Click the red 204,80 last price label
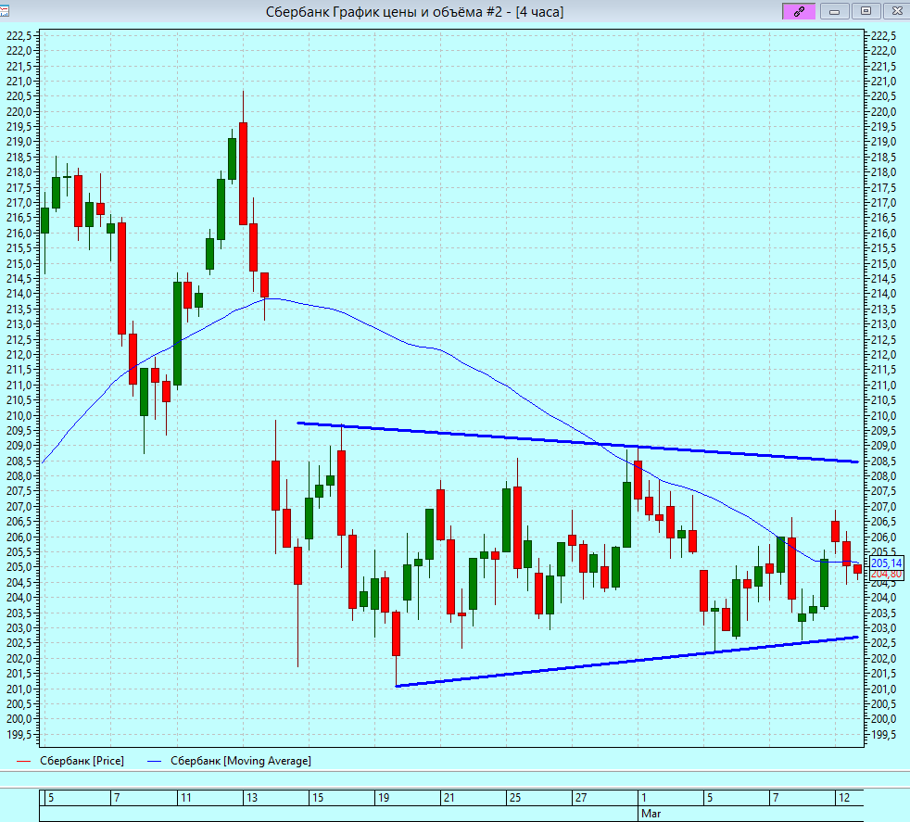Viewport: 910px width, 822px height. point(886,575)
